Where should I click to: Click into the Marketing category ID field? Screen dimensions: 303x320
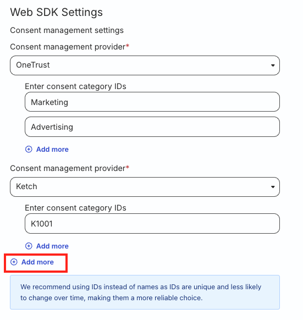(152, 102)
